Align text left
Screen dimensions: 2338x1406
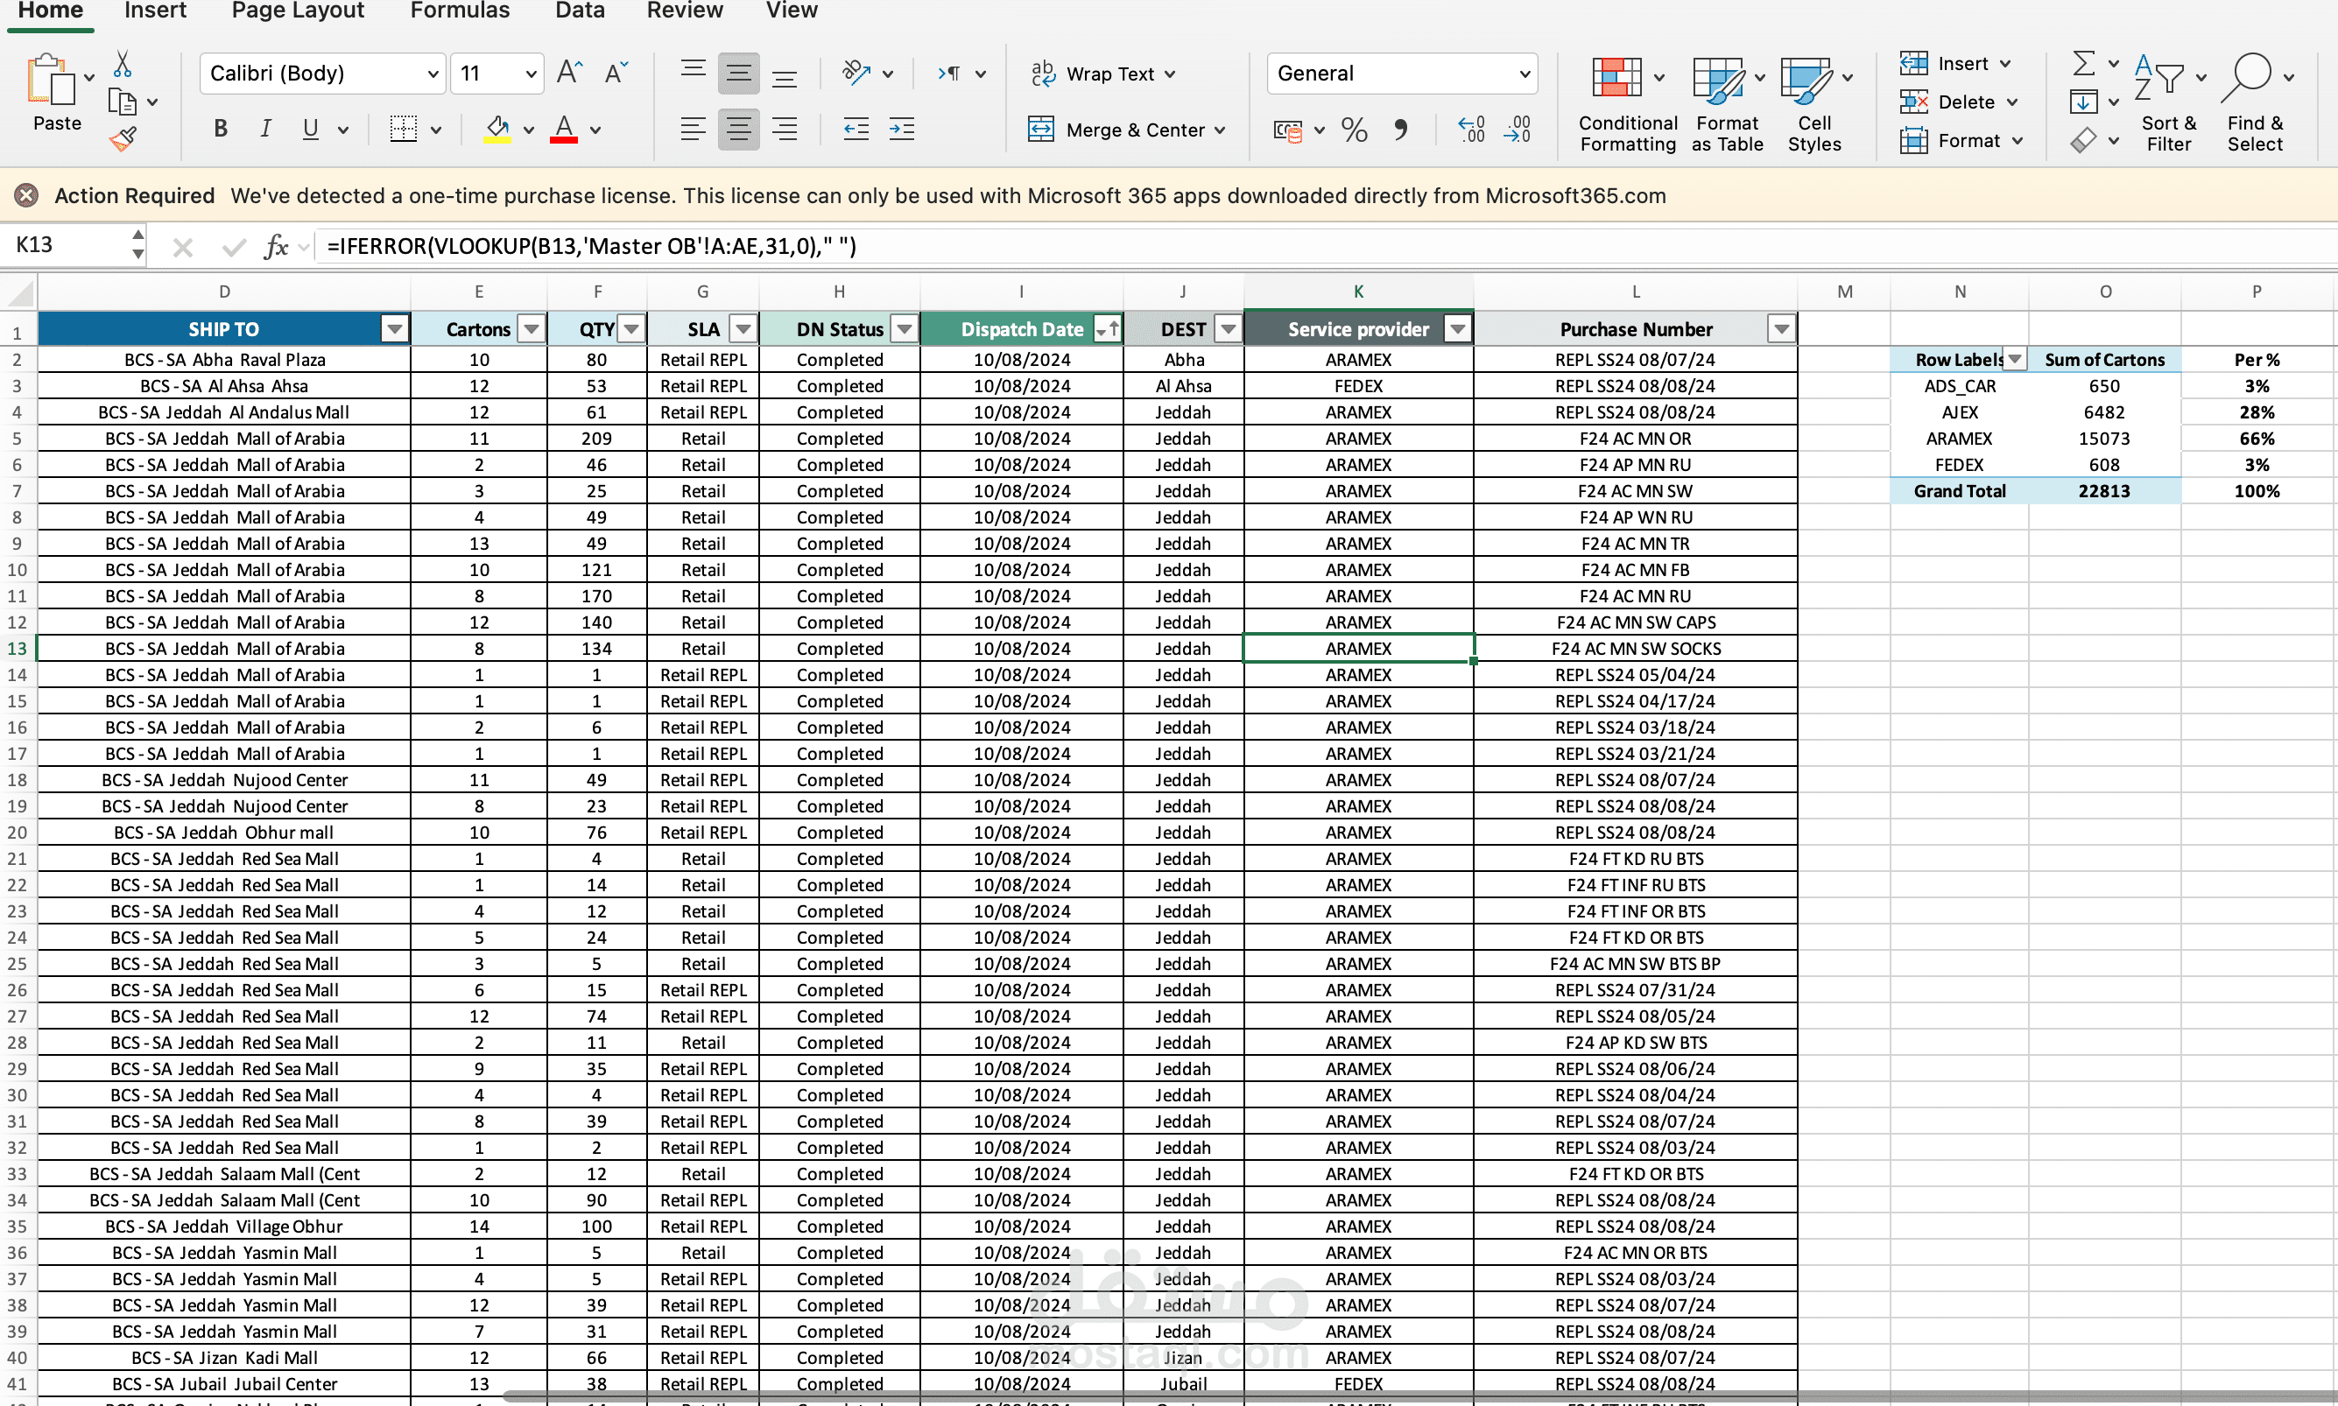pos(693,129)
